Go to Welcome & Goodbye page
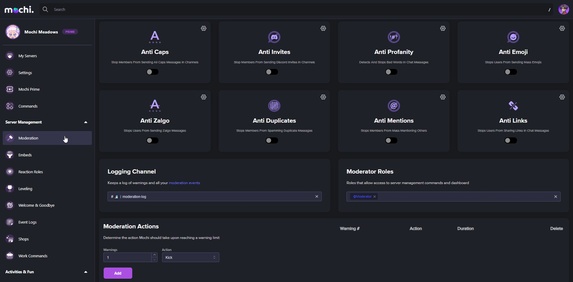This screenshot has height=282, width=573. click(36, 205)
